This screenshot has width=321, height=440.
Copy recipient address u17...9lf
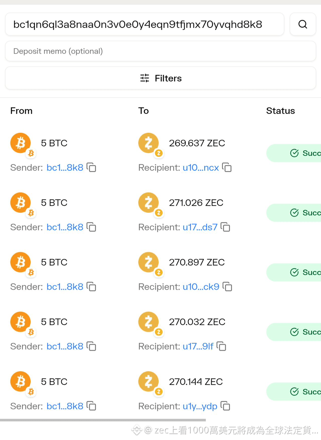[222, 346]
